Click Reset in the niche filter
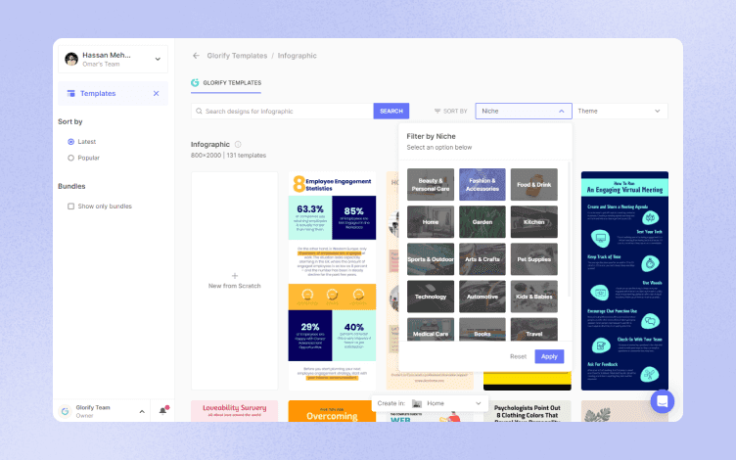The width and height of the screenshot is (736, 460). [518, 356]
